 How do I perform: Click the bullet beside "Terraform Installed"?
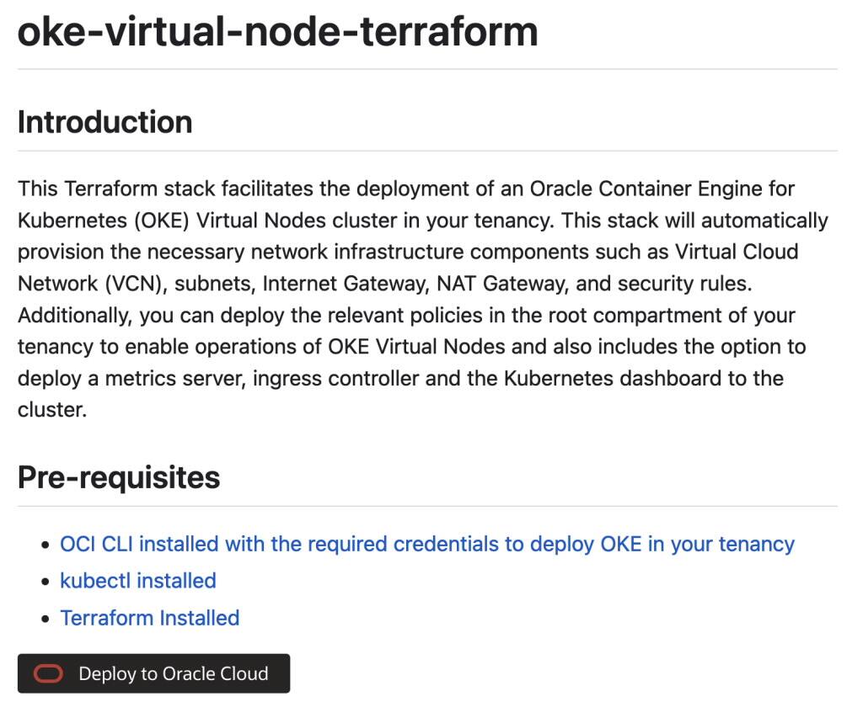[x=43, y=618]
